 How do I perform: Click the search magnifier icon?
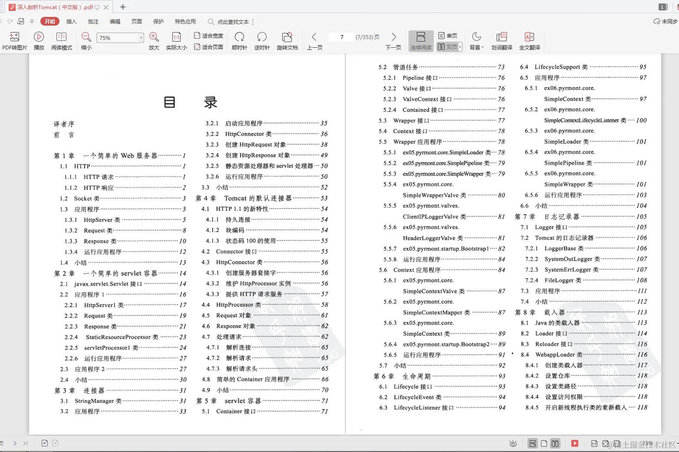click(211, 22)
